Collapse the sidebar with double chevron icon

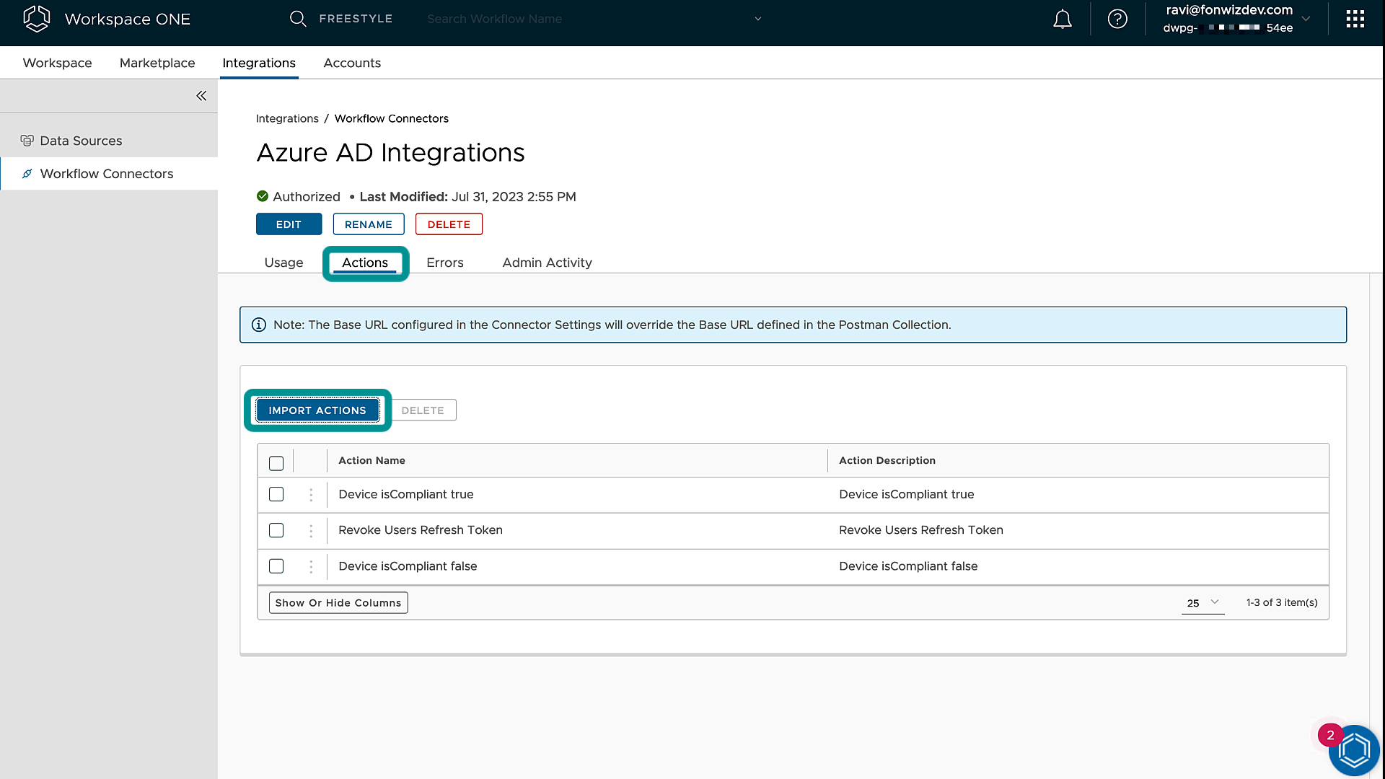(201, 96)
